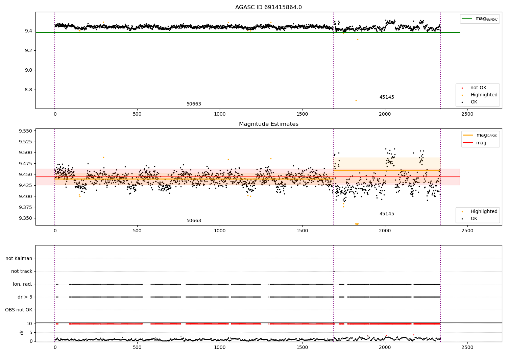Click the 9.450 y-tick in Magnitude Estimates
Image resolution: width=507 pixels, height=355 pixels.
pyautogui.click(x=25, y=175)
